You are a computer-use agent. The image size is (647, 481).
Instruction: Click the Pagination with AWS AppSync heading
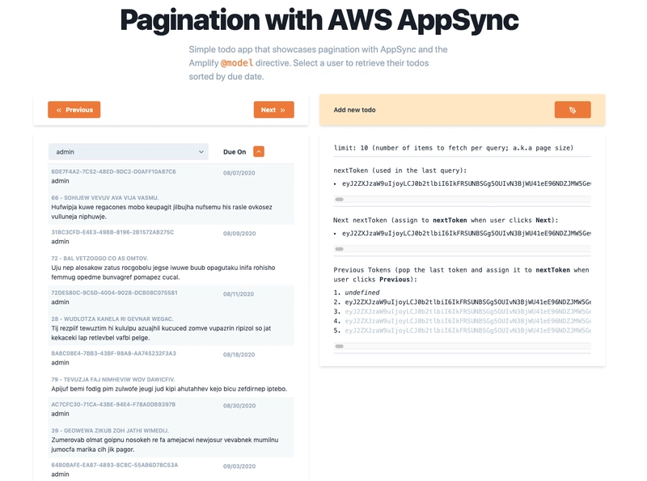[319, 19]
